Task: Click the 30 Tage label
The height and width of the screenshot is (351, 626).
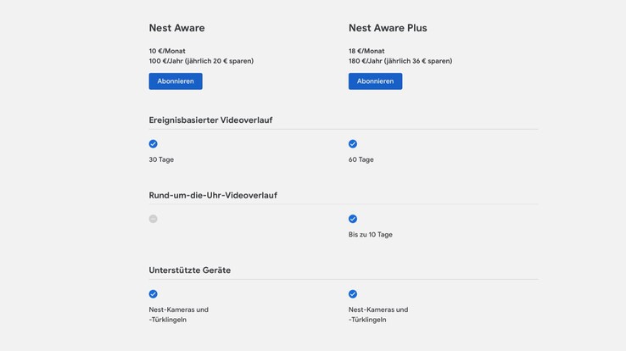Action: point(161,159)
